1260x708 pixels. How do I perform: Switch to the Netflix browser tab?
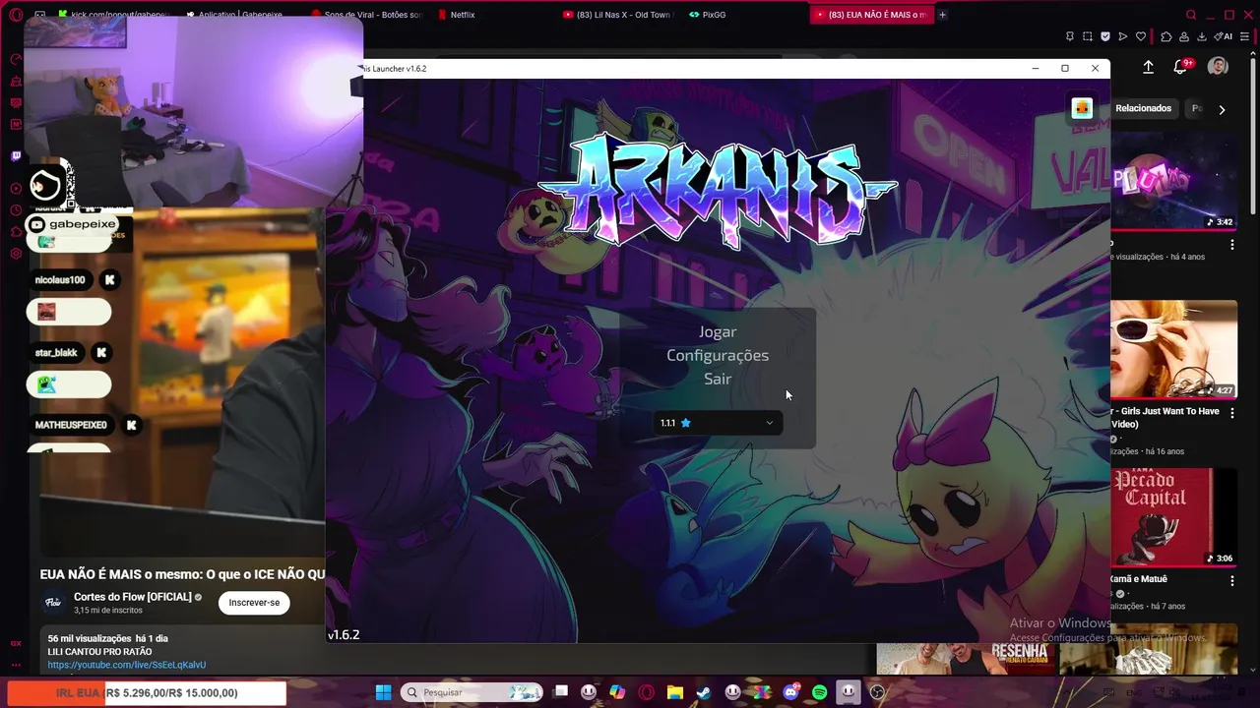(462, 15)
